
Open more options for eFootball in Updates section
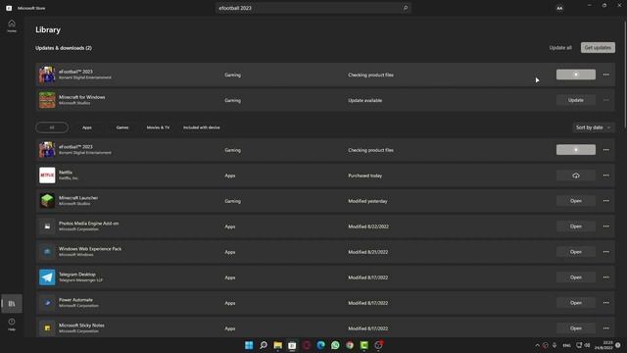click(x=606, y=75)
